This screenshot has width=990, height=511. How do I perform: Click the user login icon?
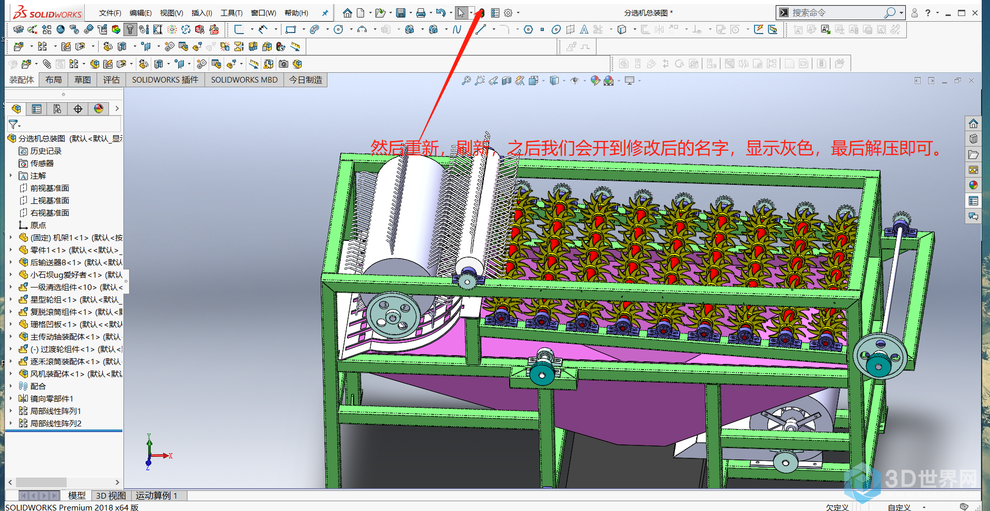[x=915, y=13]
